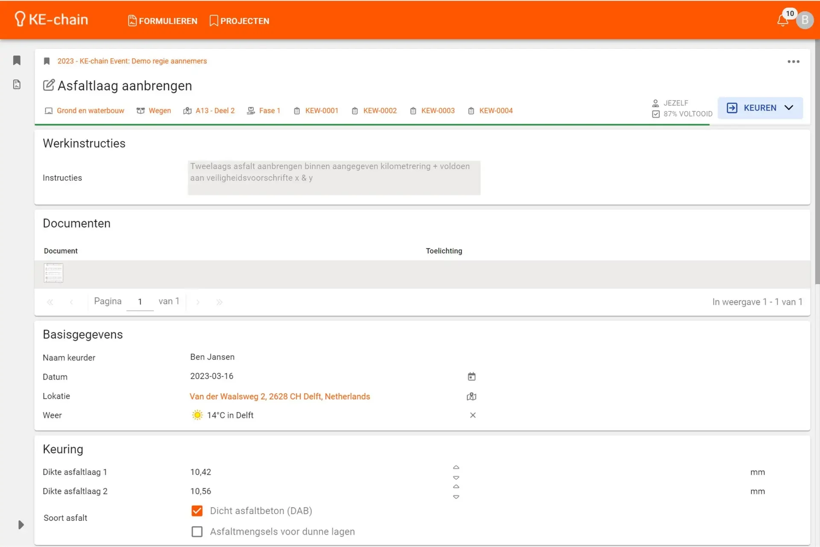Expand the left sidebar with triangle arrow
This screenshot has width=820, height=547.
pyautogui.click(x=20, y=525)
